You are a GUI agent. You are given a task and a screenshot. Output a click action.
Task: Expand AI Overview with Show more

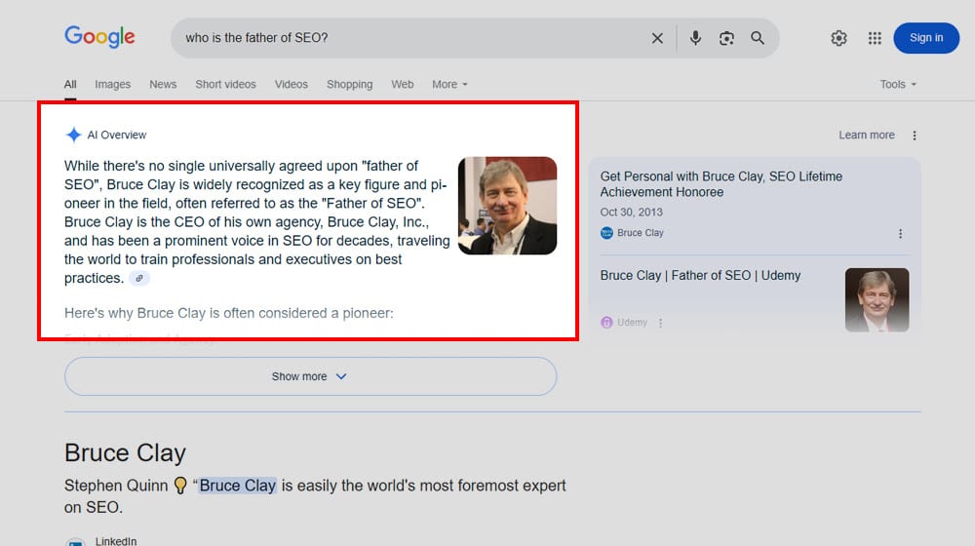pyautogui.click(x=310, y=376)
